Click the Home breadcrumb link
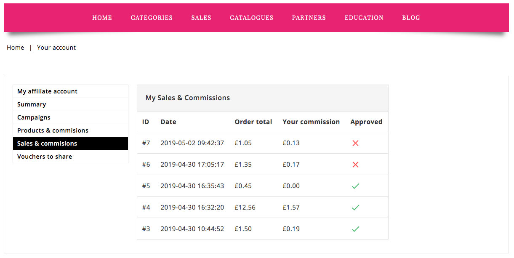The height and width of the screenshot is (258, 514). pyautogui.click(x=16, y=48)
